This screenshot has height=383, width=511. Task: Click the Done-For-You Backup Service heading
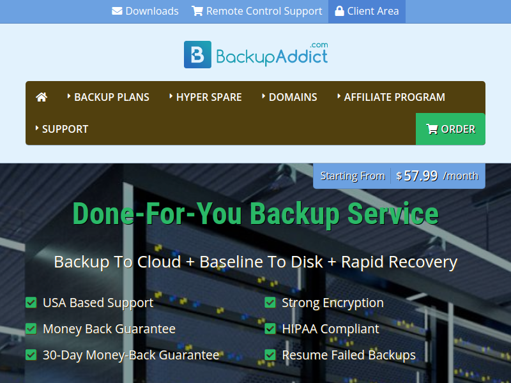(256, 213)
